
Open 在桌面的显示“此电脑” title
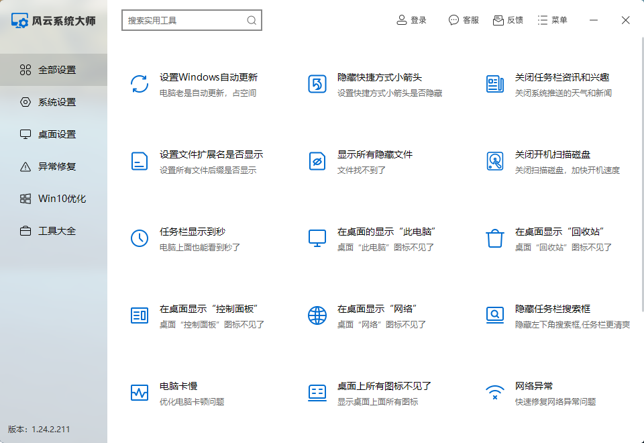[x=386, y=232]
